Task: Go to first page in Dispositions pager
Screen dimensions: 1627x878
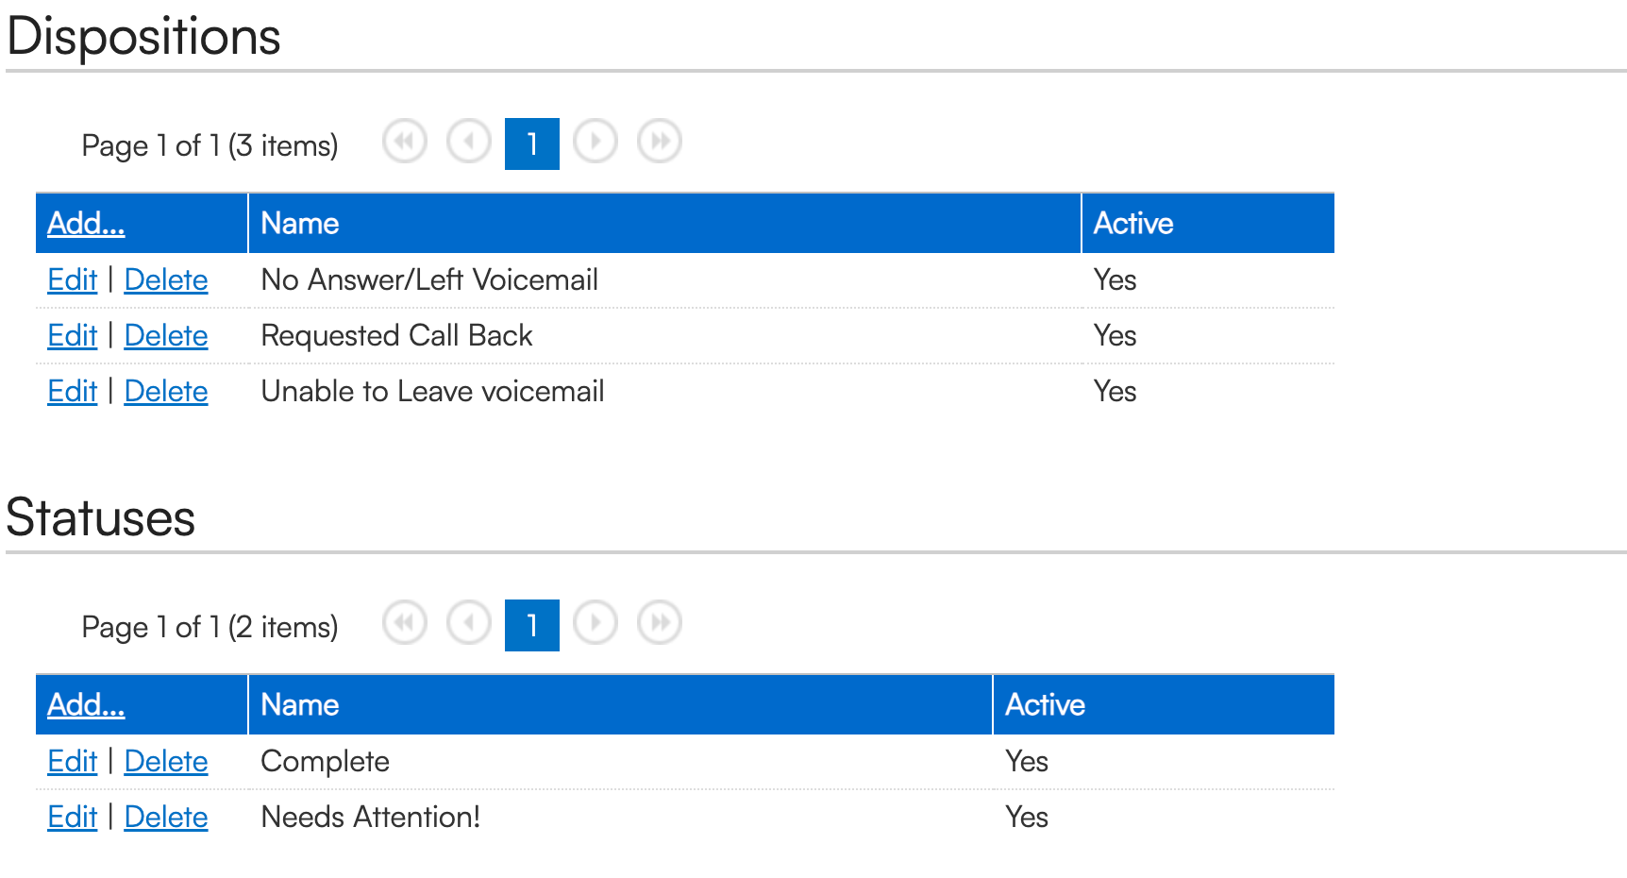Action: click(x=405, y=143)
